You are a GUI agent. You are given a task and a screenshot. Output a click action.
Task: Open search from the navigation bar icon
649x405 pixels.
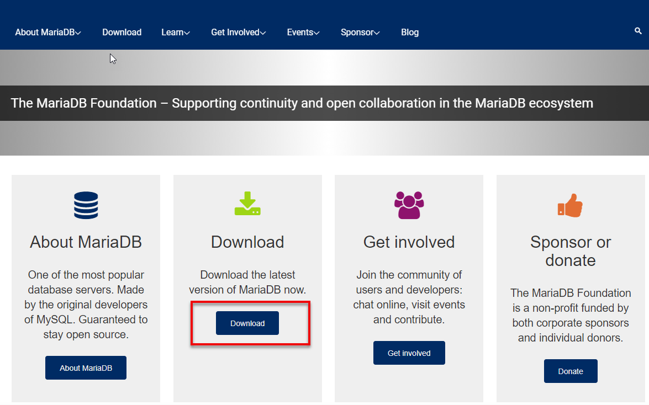coord(638,31)
